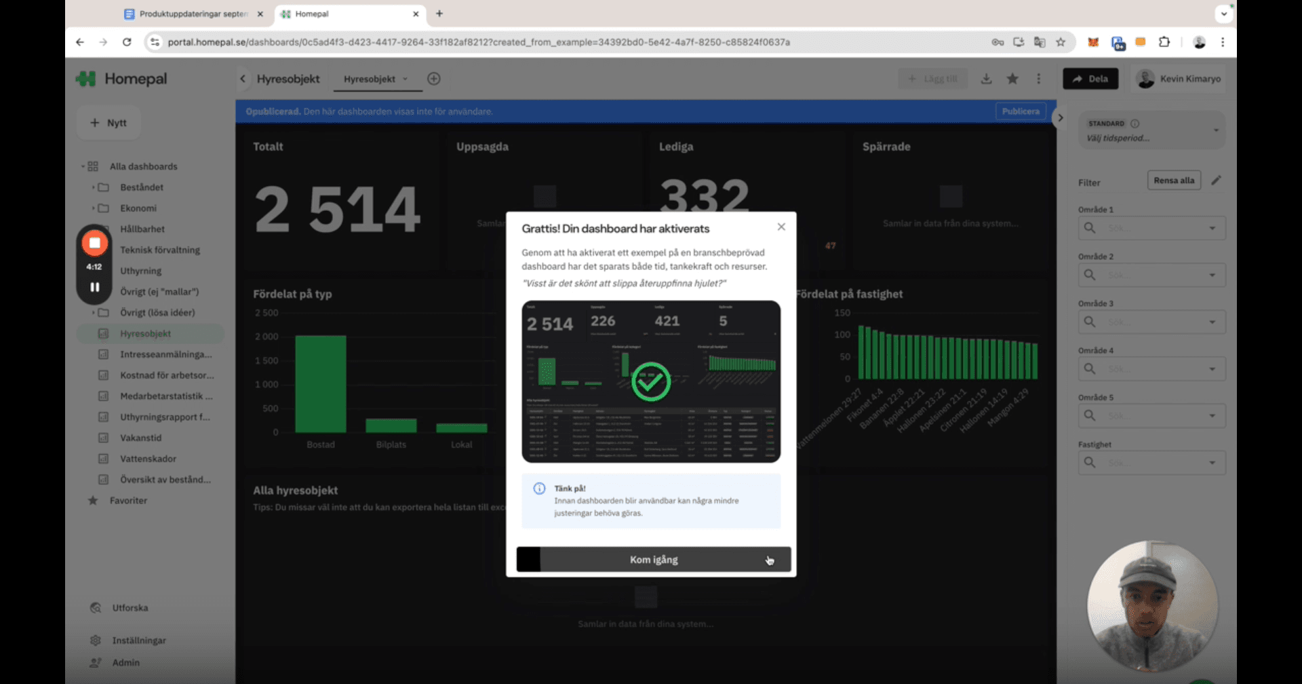This screenshot has height=684, width=1302.
Task: Collapse the Alla dashboards tree
Action: (83, 166)
